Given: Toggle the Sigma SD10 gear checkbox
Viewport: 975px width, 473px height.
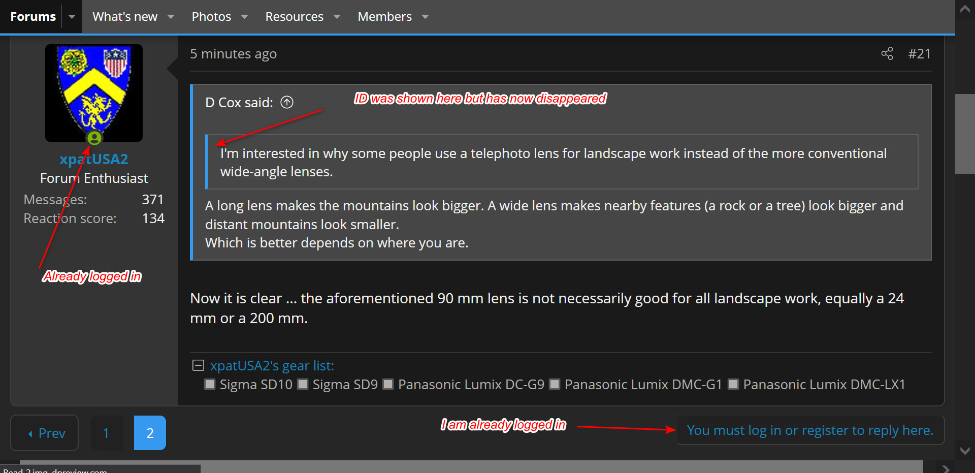Looking at the screenshot, I should [209, 384].
